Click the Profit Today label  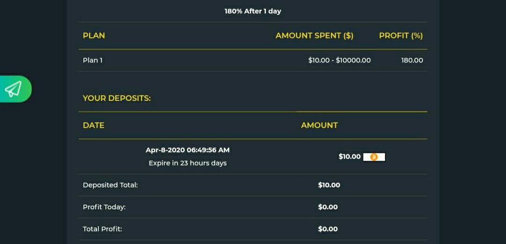[104, 207]
